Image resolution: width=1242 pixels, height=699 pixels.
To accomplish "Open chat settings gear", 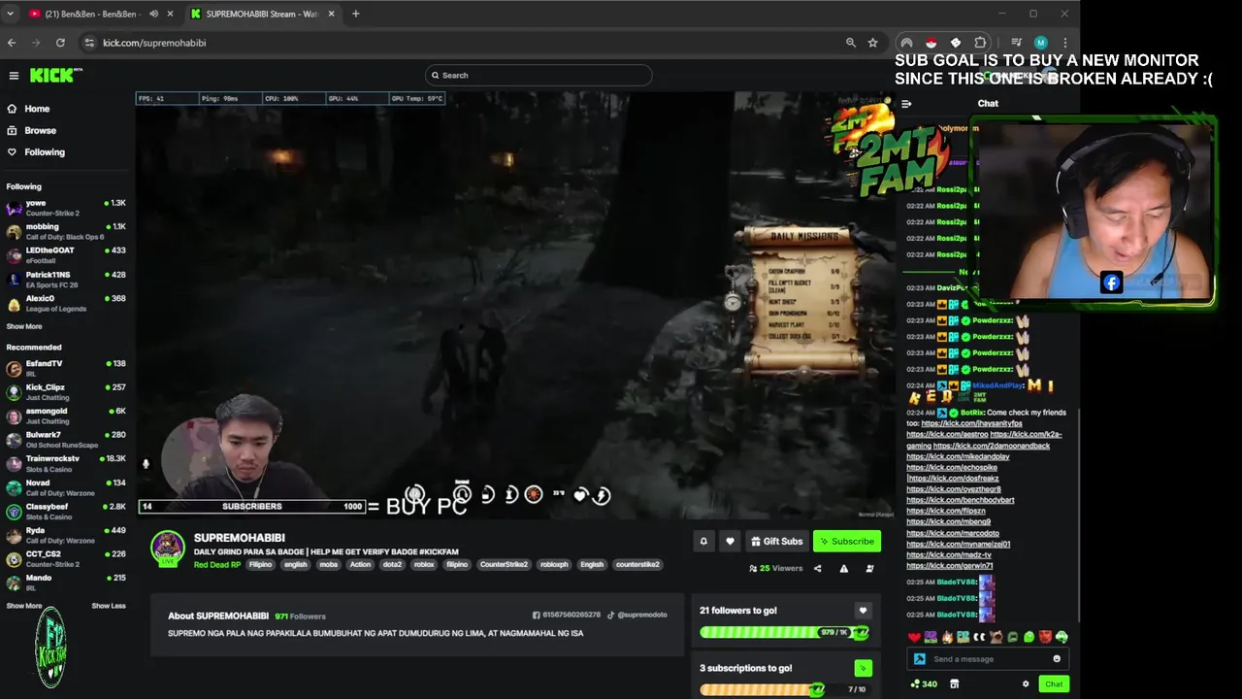I will click(x=1026, y=684).
